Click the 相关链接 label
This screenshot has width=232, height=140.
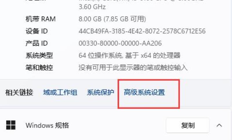tap(19, 92)
